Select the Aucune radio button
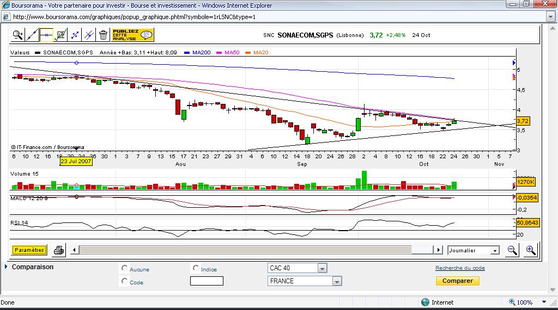 [124, 268]
